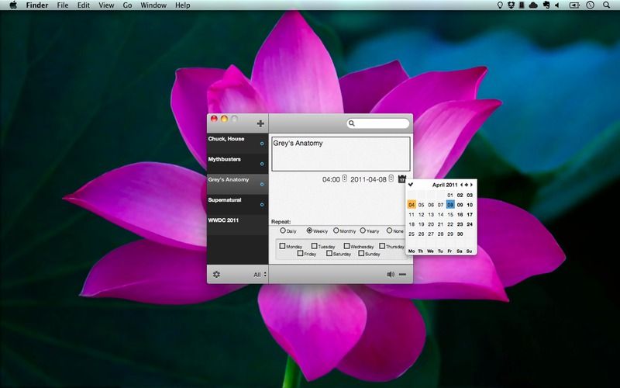Viewport: 620px width, 388px height.
Task: Go to previous month in calendar popup
Action: [x=460, y=185]
